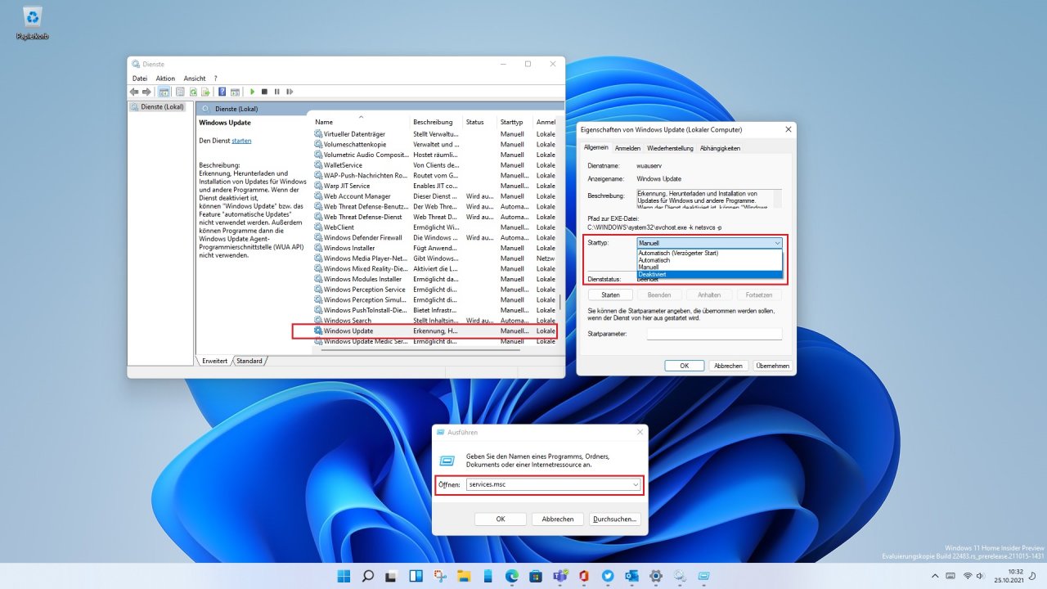Click the Export list toolbar icon
Image resolution: width=1047 pixels, height=589 pixels.
pos(206,92)
